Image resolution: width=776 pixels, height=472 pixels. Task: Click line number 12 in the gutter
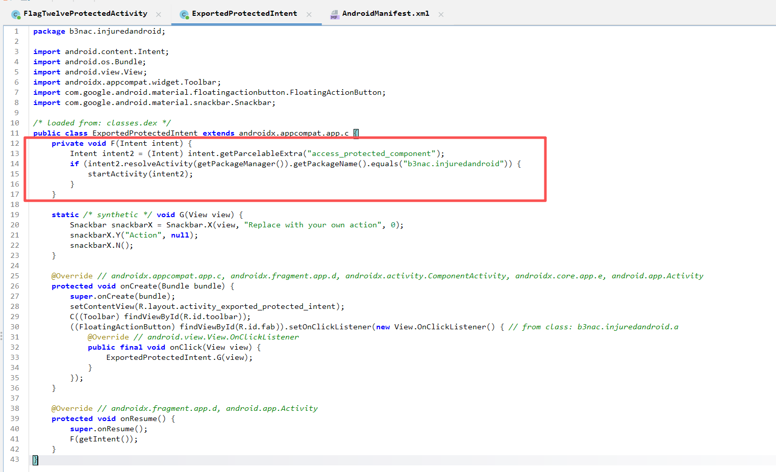[x=15, y=143]
